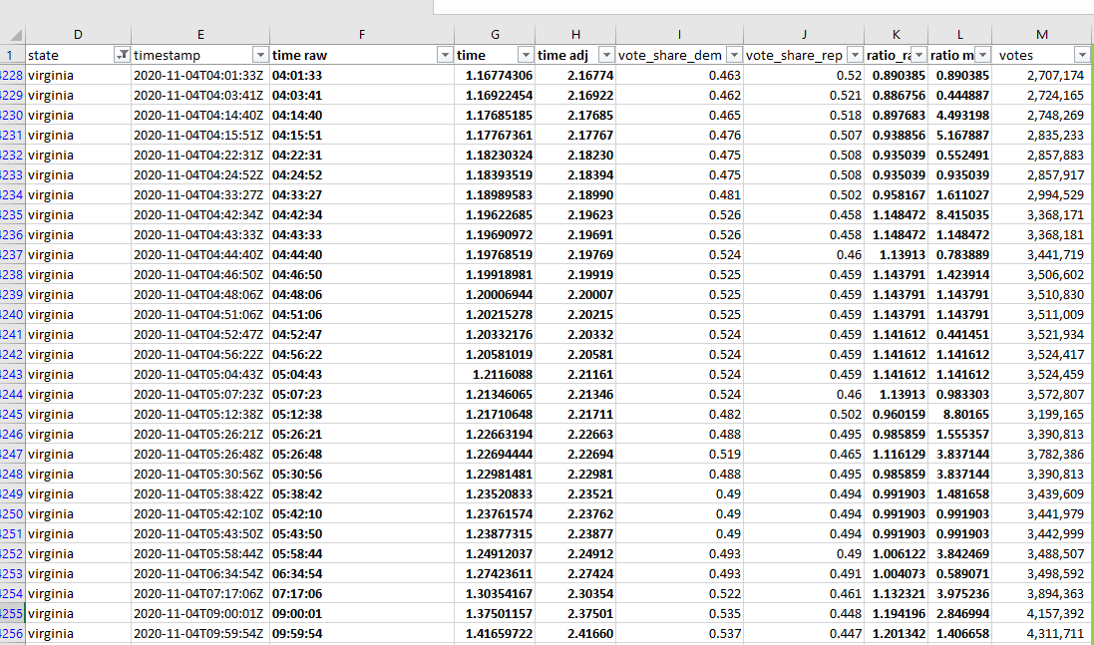Select column K header

pos(896,35)
